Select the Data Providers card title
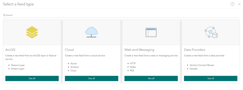Viewport: 243px width, 90px height. pyautogui.click(x=194, y=50)
